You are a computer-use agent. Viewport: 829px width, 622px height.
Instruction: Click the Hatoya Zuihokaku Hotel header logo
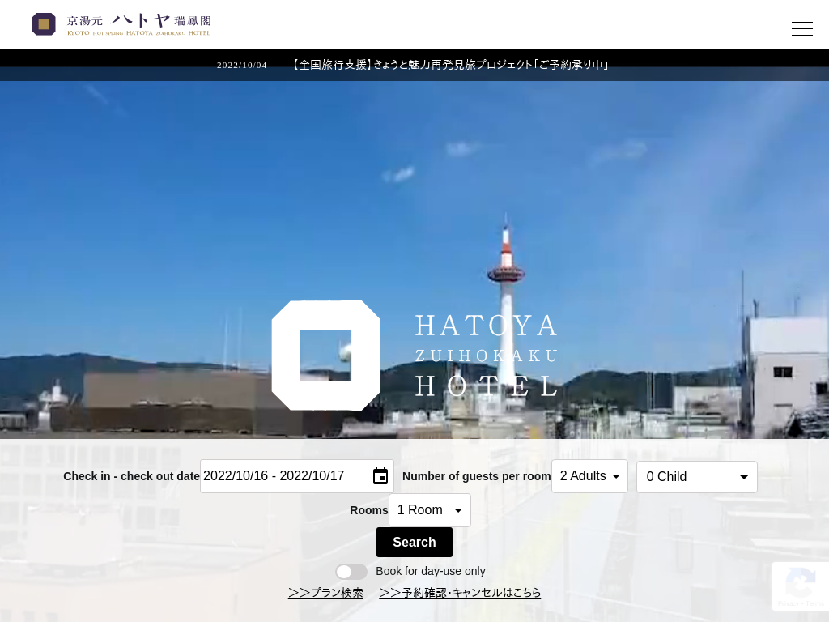coord(121,24)
